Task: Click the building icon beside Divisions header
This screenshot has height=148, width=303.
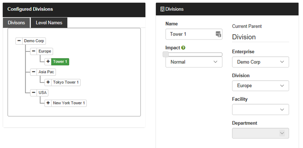Action: coord(162,9)
